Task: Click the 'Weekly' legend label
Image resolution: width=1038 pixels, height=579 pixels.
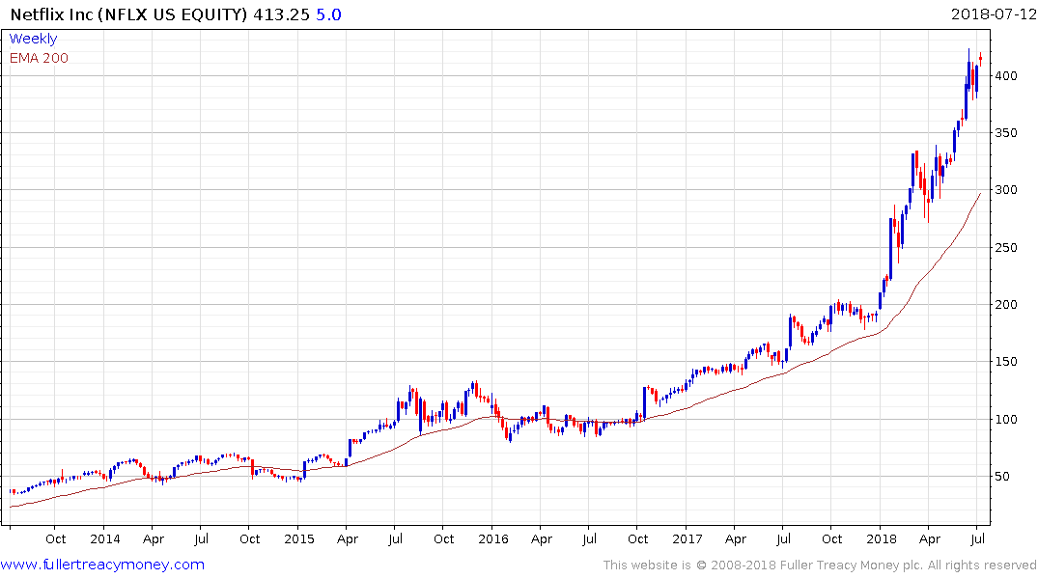Action: point(33,39)
